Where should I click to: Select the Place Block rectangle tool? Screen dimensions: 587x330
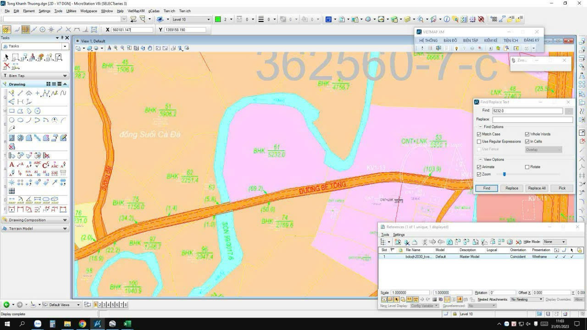12,111
